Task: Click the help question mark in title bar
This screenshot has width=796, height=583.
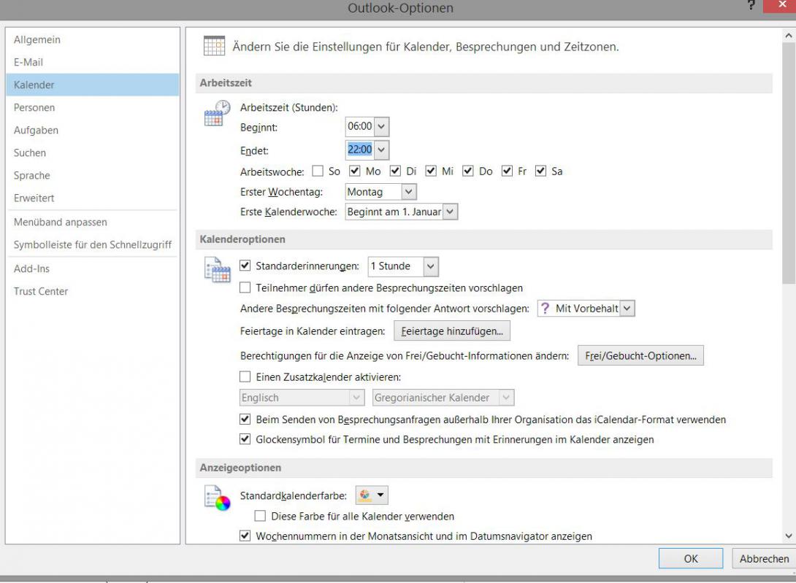Action: click(751, 6)
